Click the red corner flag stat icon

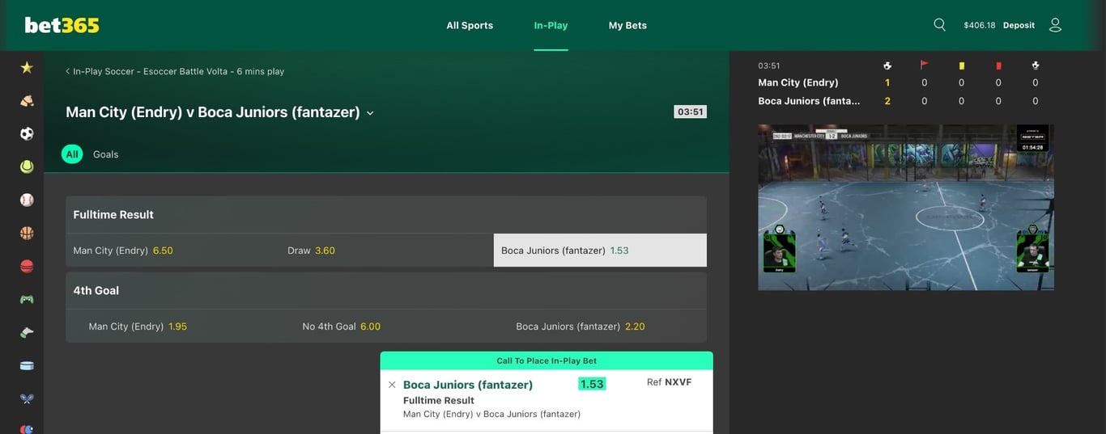point(924,65)
